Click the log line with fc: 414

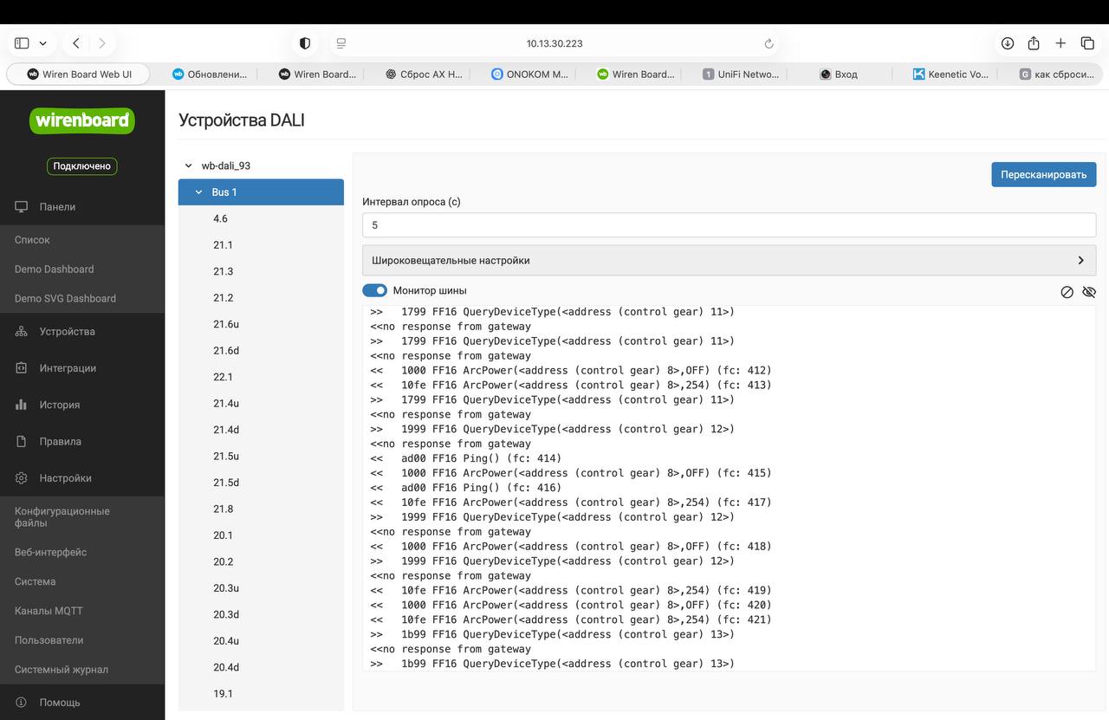click(x=466, y=458)
